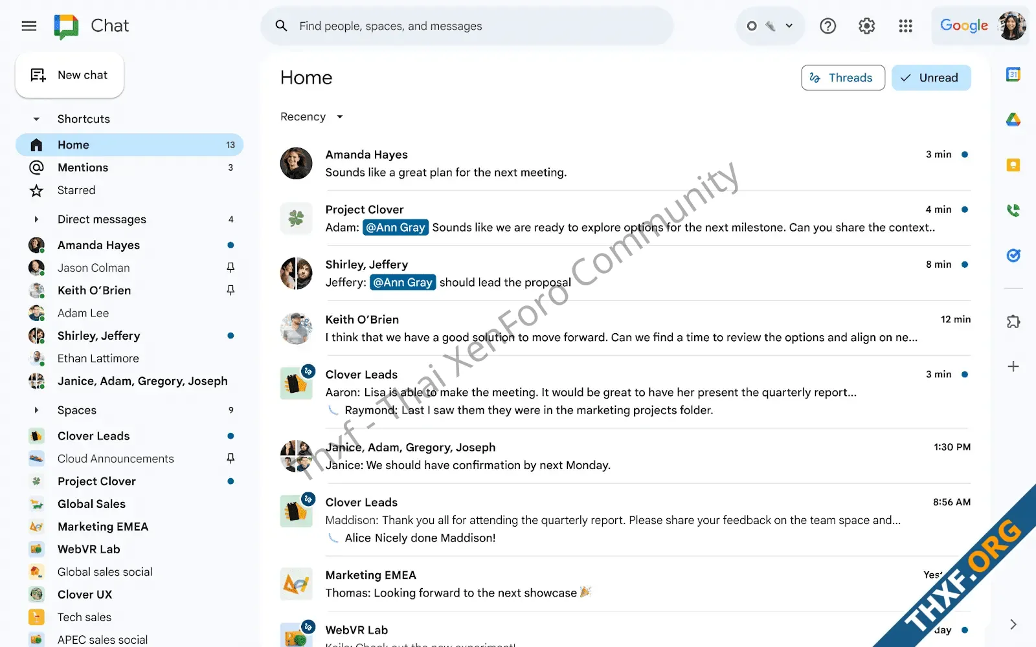
Task: Click the plus icon to get add-ons
Action: click(x=1013, y=366)
